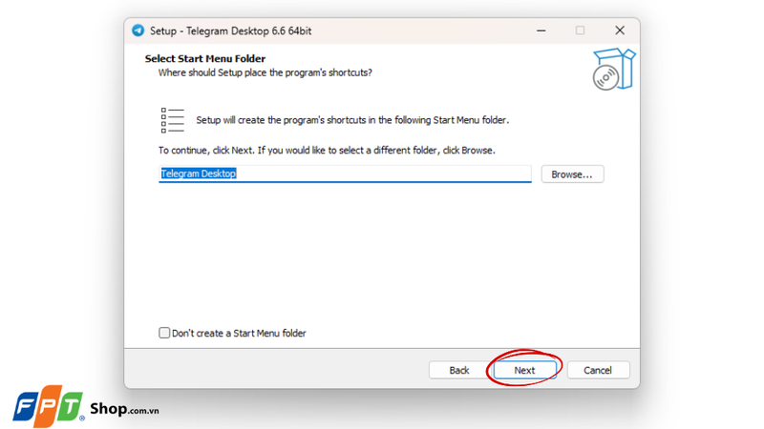
Task: Minimize the setup window
Action: (x=541, y=31)
